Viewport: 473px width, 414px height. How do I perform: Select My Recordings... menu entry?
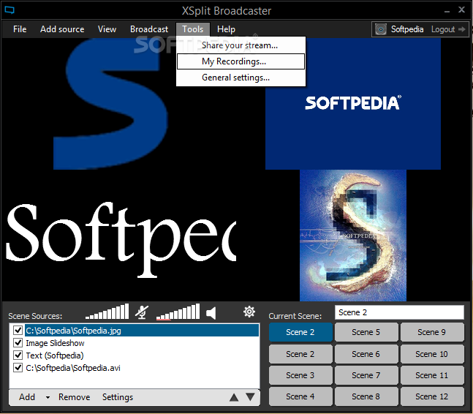coord(241,61)
